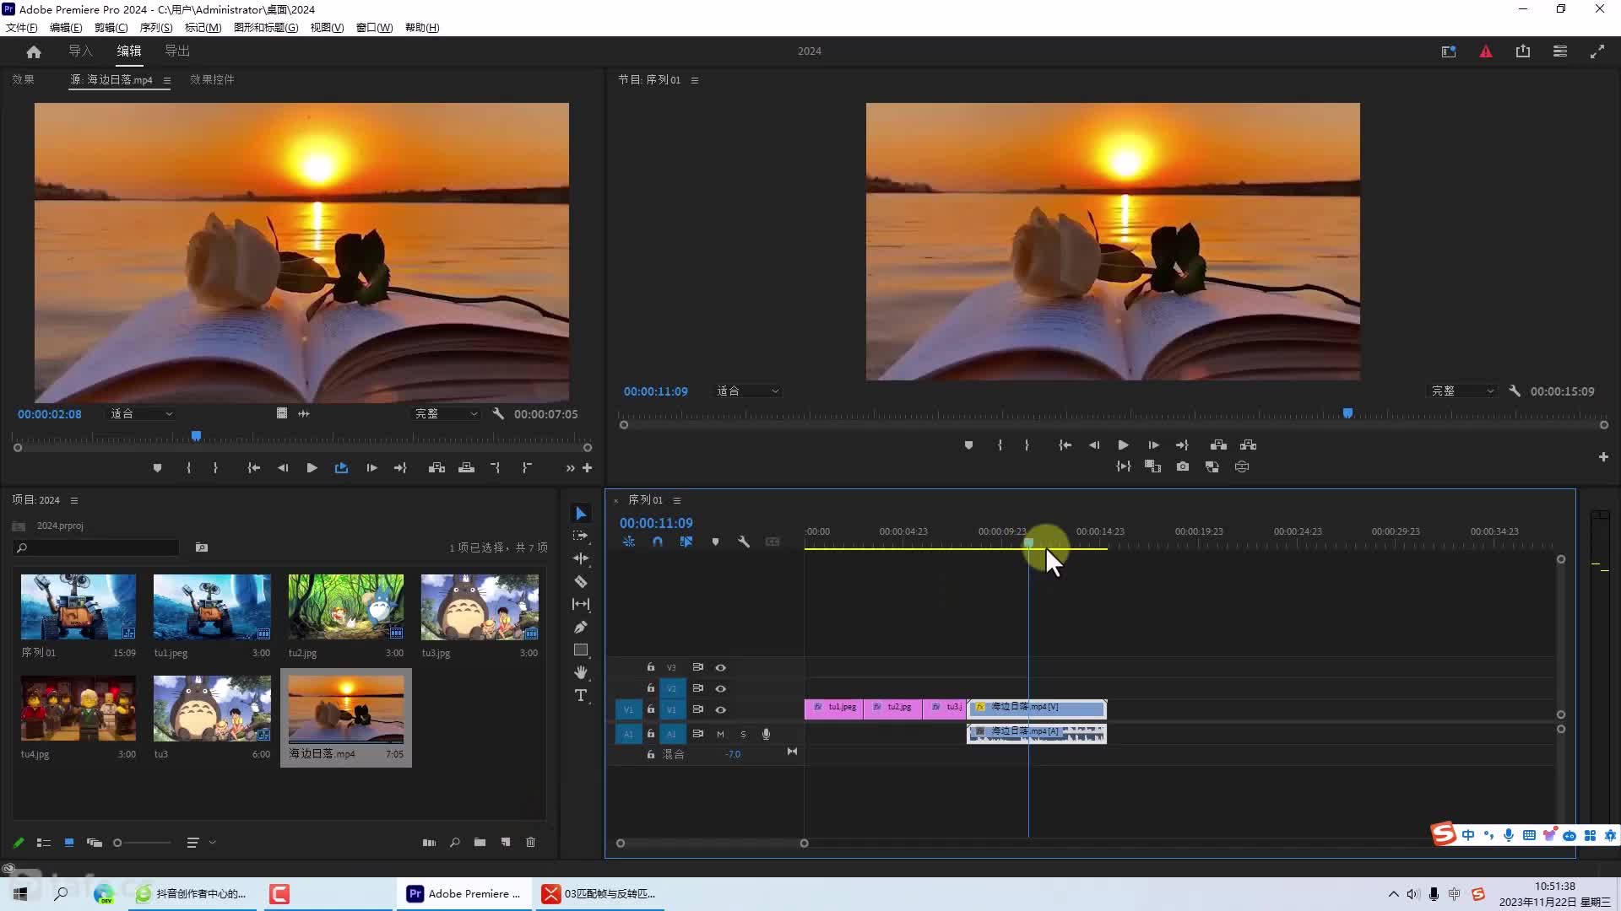Open the 图形和标题(G) menu
The width and height of the screenshot is (1621, 911).
pos(266,27)
